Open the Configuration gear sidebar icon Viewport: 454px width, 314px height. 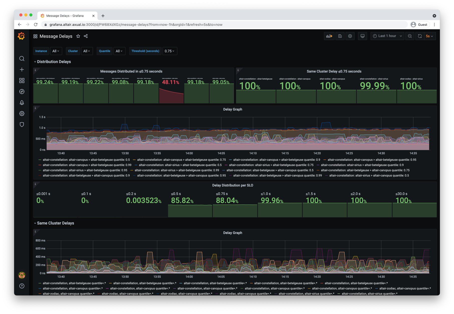pyautogui.click(x=22, y=113)
